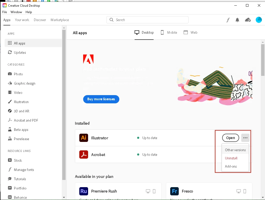Open the Help menu
265x200 pixels.
pos(29,12)
